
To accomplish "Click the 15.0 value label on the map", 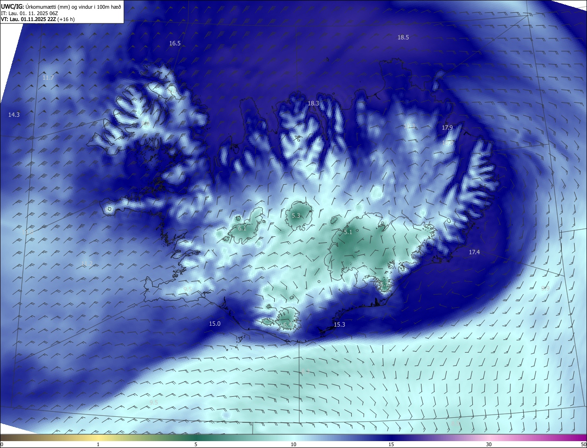I will click(215, 324).
